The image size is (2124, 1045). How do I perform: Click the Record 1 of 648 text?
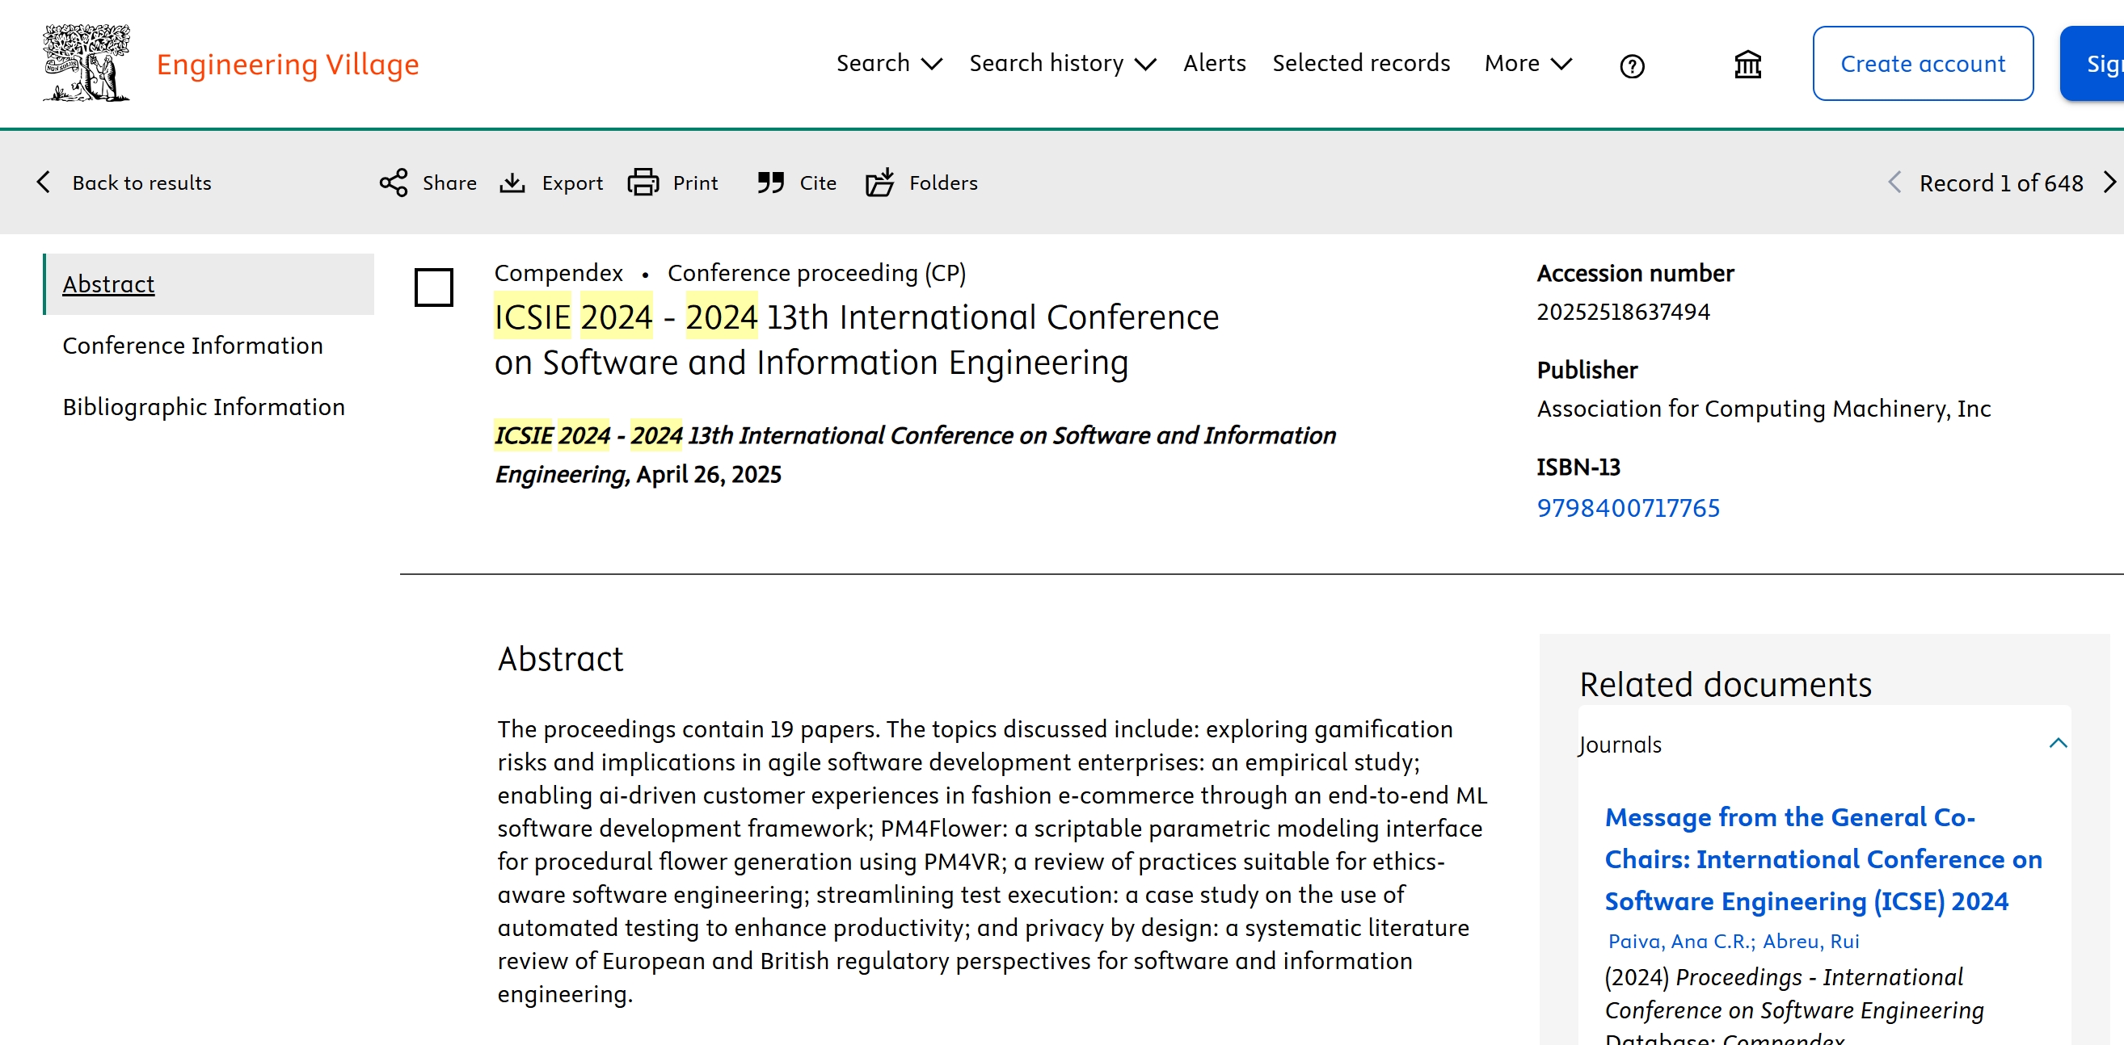tap(2000, 183)
